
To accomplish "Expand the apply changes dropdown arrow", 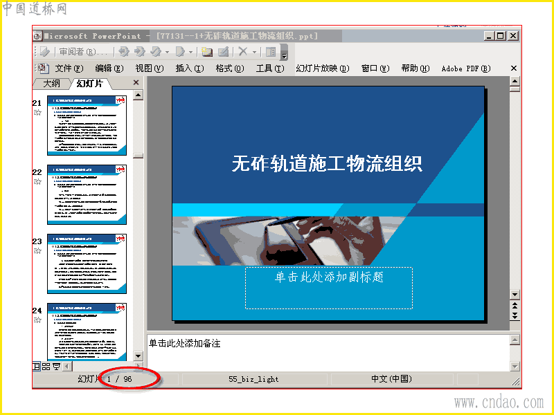I will click(x=168, y=53).
